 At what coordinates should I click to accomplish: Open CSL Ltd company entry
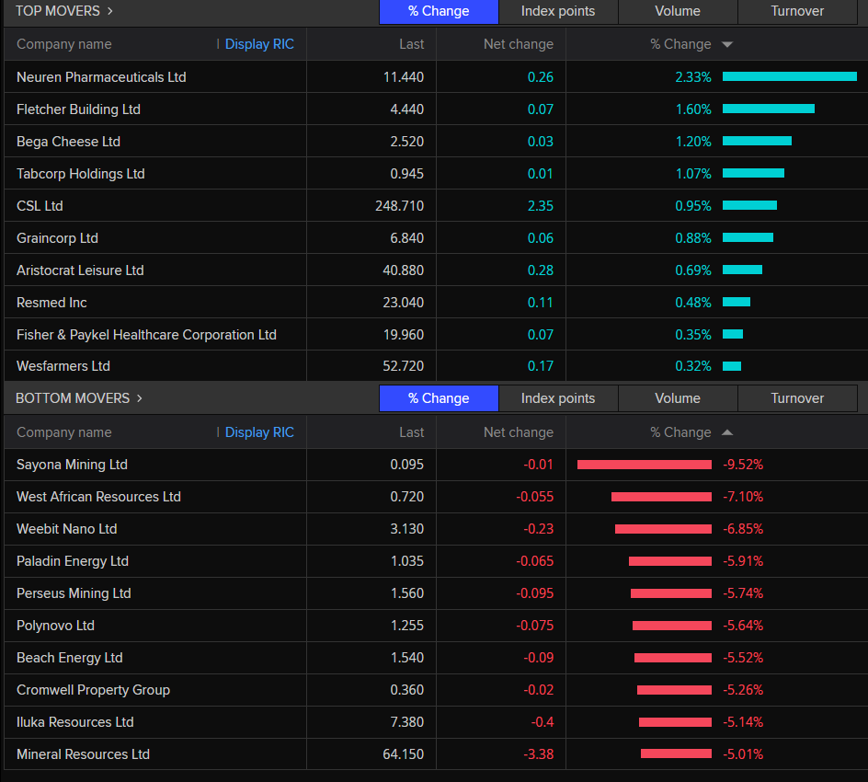[x=40, y=206]
